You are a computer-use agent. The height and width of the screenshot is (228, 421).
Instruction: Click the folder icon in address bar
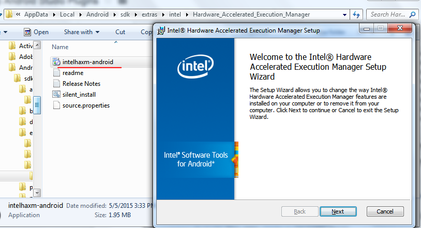[x=9, y=14]
